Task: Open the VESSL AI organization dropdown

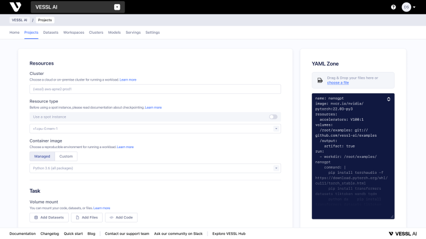Action: (117, 7)
